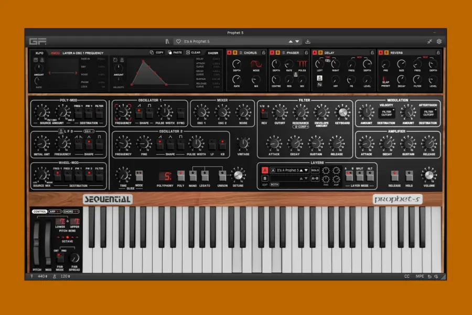Click the undo arrow in the bottom bar
The image size is (472, 315).
[430, 277]
